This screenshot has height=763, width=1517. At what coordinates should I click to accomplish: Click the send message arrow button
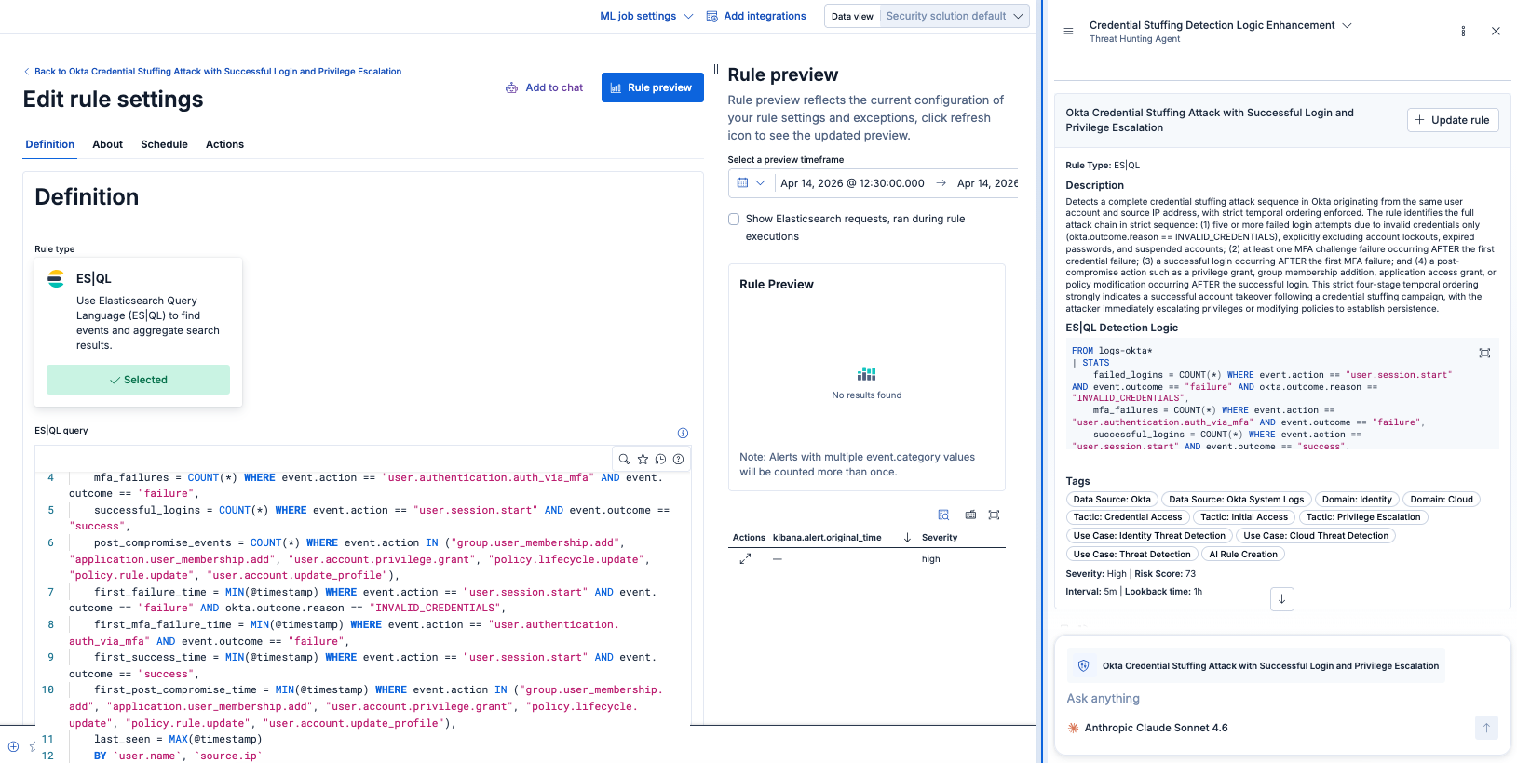[x=1486, y=728]
